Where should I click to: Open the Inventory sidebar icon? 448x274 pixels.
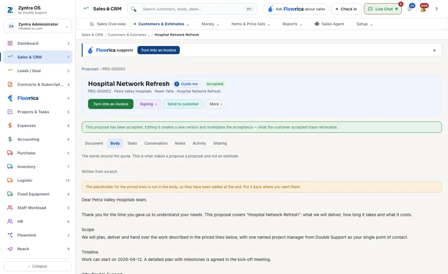[10, 167]
